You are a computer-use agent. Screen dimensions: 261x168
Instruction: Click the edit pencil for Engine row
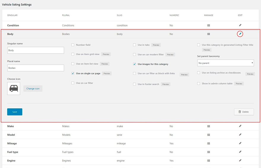[x=240, y=161]
